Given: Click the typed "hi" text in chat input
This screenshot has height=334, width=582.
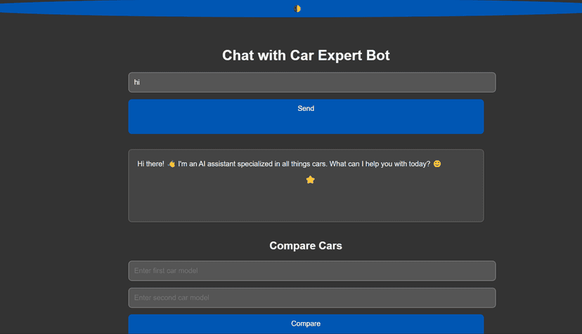Looking at the screenshot, I should (137, 82).
